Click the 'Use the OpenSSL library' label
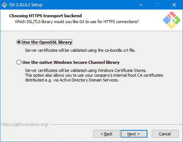 47,42
